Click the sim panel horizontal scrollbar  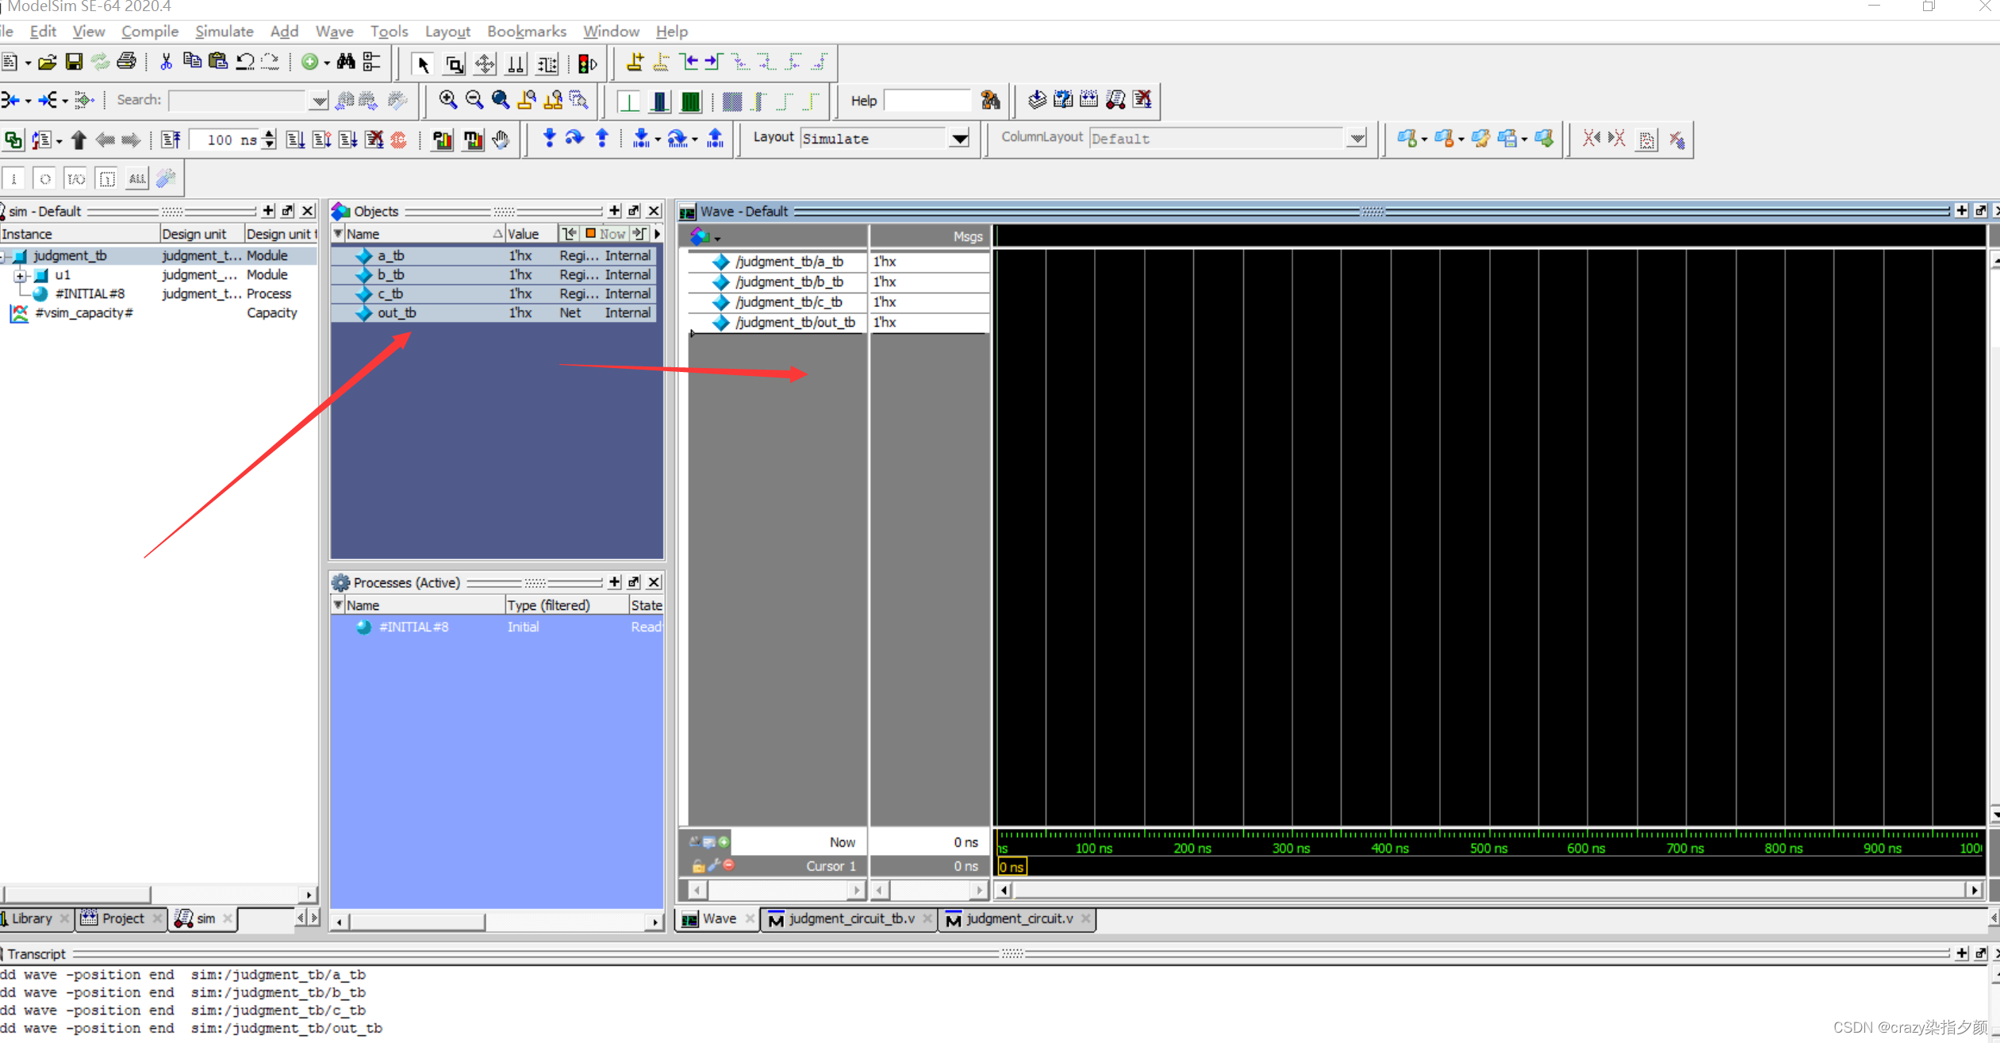tap(159, 895)
